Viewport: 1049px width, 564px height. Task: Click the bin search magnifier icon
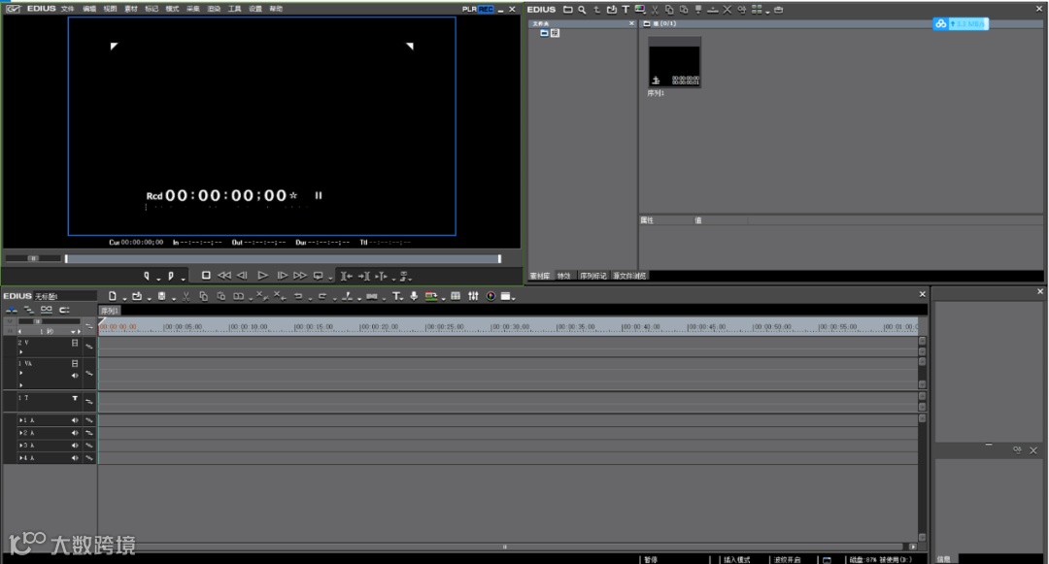(x=582, y=10)
